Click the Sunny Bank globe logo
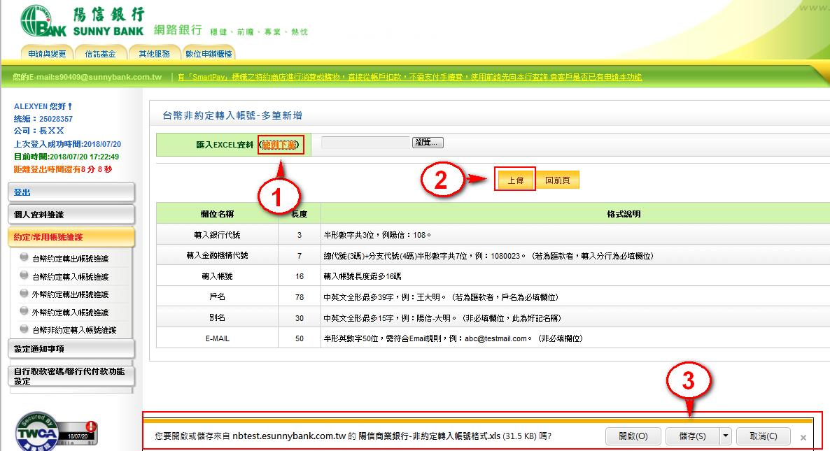 point(43,21)
